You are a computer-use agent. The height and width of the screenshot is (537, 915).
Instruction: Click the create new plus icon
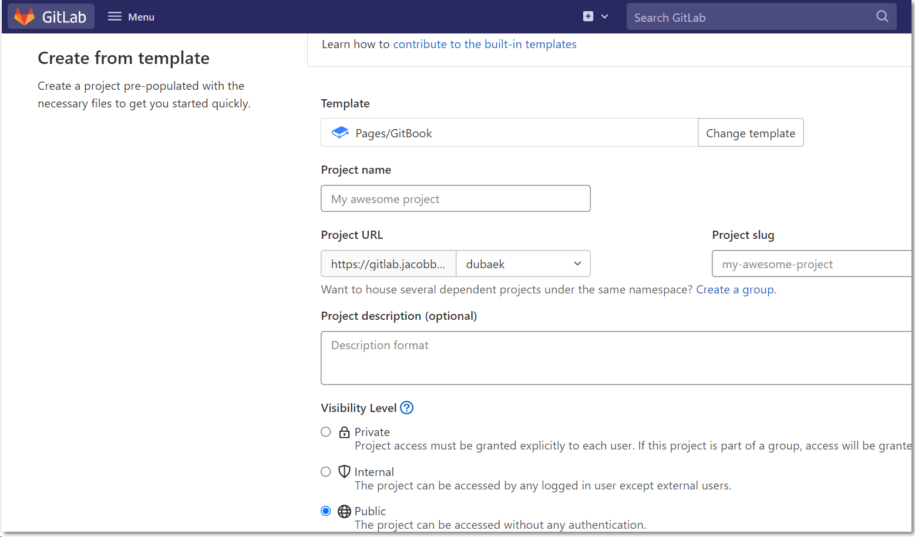click(x=588, y=16)
